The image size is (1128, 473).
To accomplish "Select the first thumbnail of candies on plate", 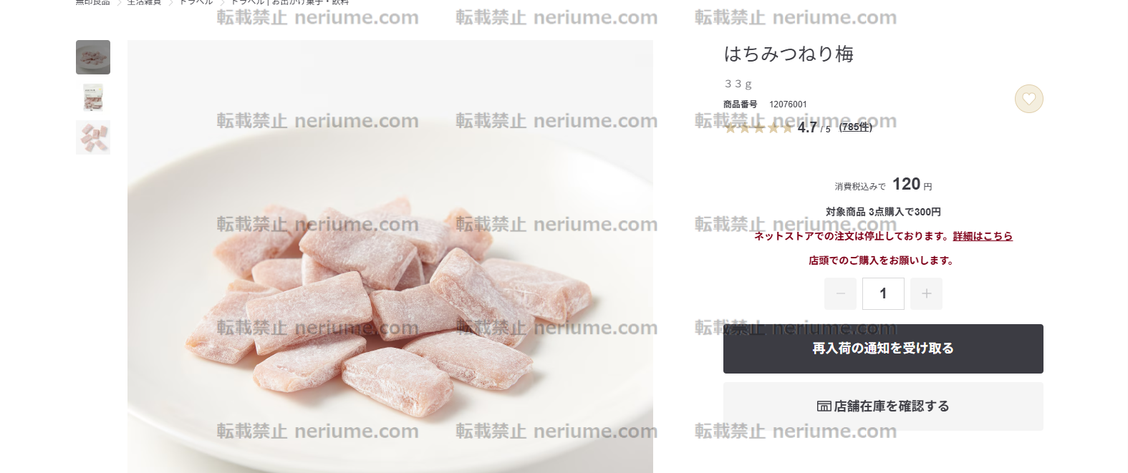I will pos(93,57).
